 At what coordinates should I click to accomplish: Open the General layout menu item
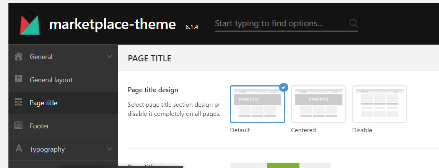(51, 80)
